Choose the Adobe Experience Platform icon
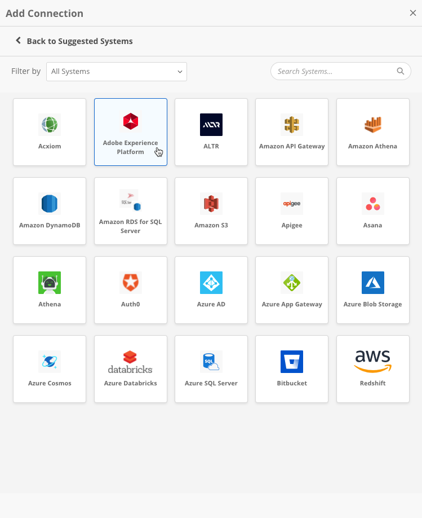422x518 pixels. coord(131,121)
